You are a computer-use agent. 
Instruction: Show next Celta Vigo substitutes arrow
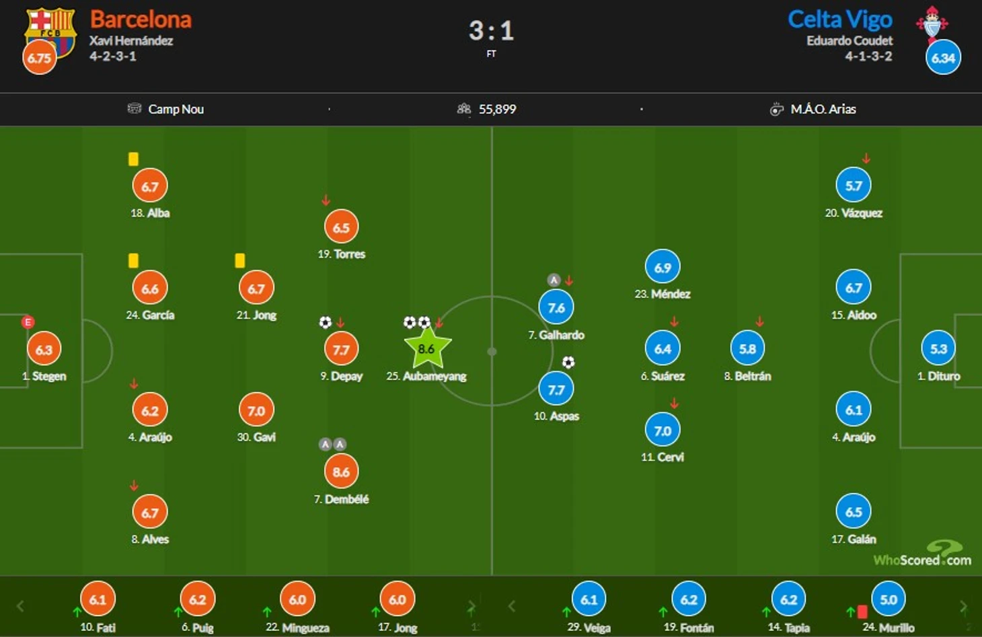pos(963,606)
